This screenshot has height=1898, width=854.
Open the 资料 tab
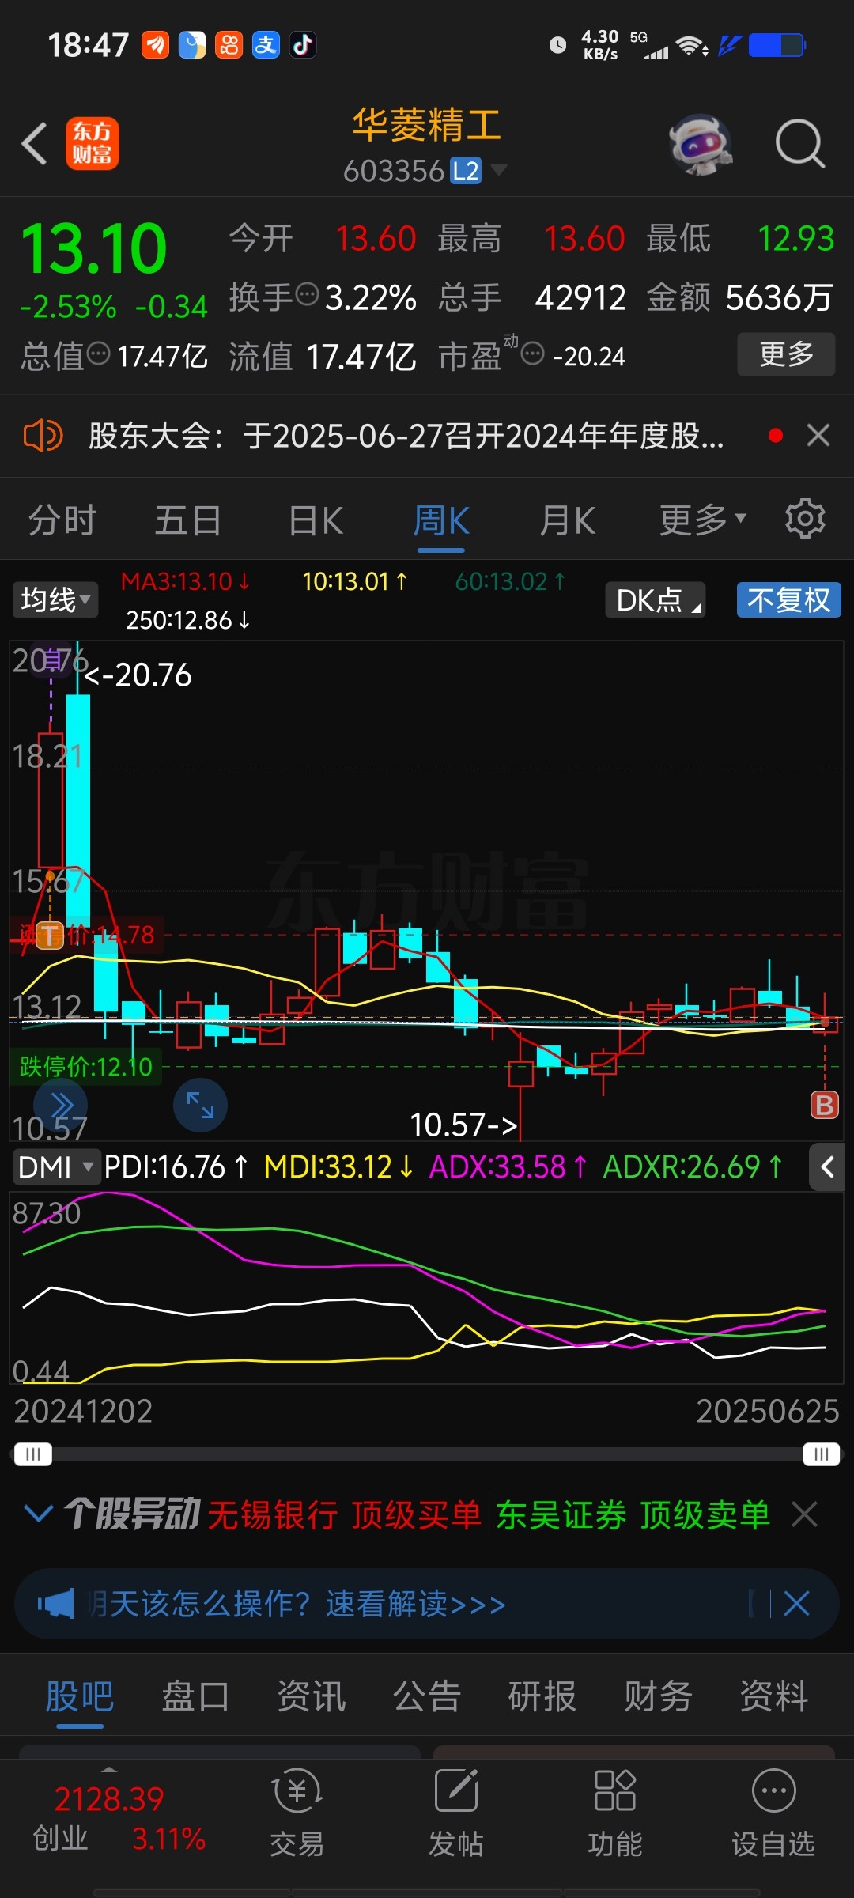(x=774, y=1697)
